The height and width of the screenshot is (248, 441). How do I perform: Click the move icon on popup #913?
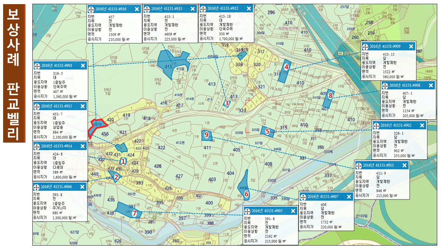147,9
